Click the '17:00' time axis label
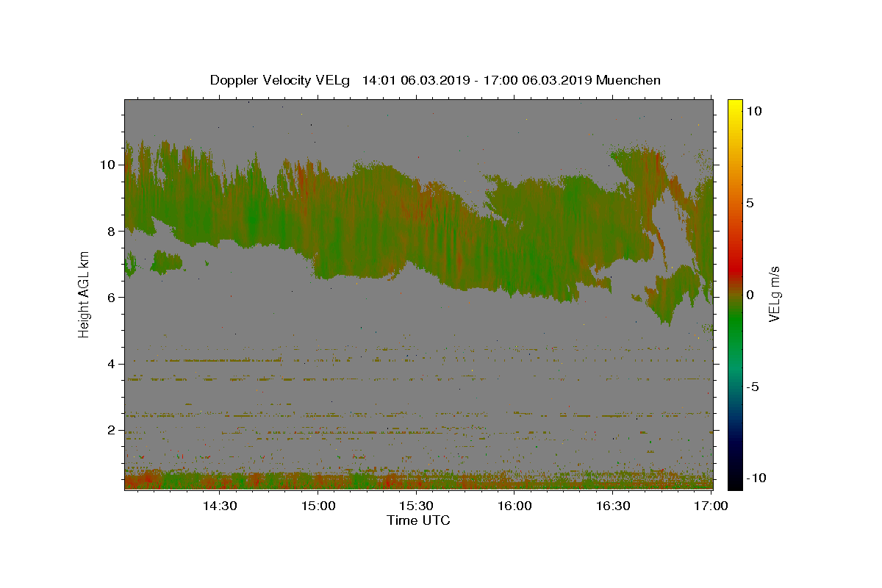The height and width of the screenshot is (588, 882). (x=711, y=506)
